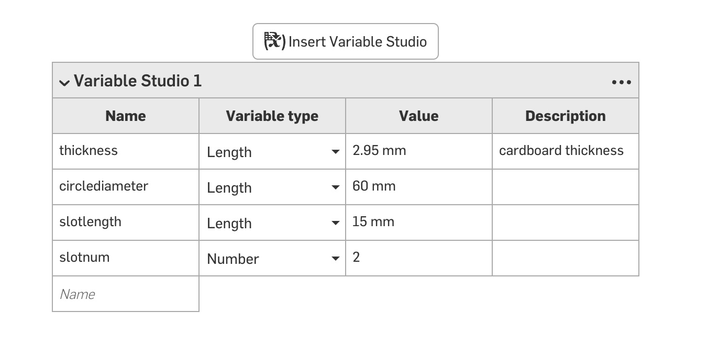
Task: Edit the 60 mm value cell
Action: tap(419, 186)
